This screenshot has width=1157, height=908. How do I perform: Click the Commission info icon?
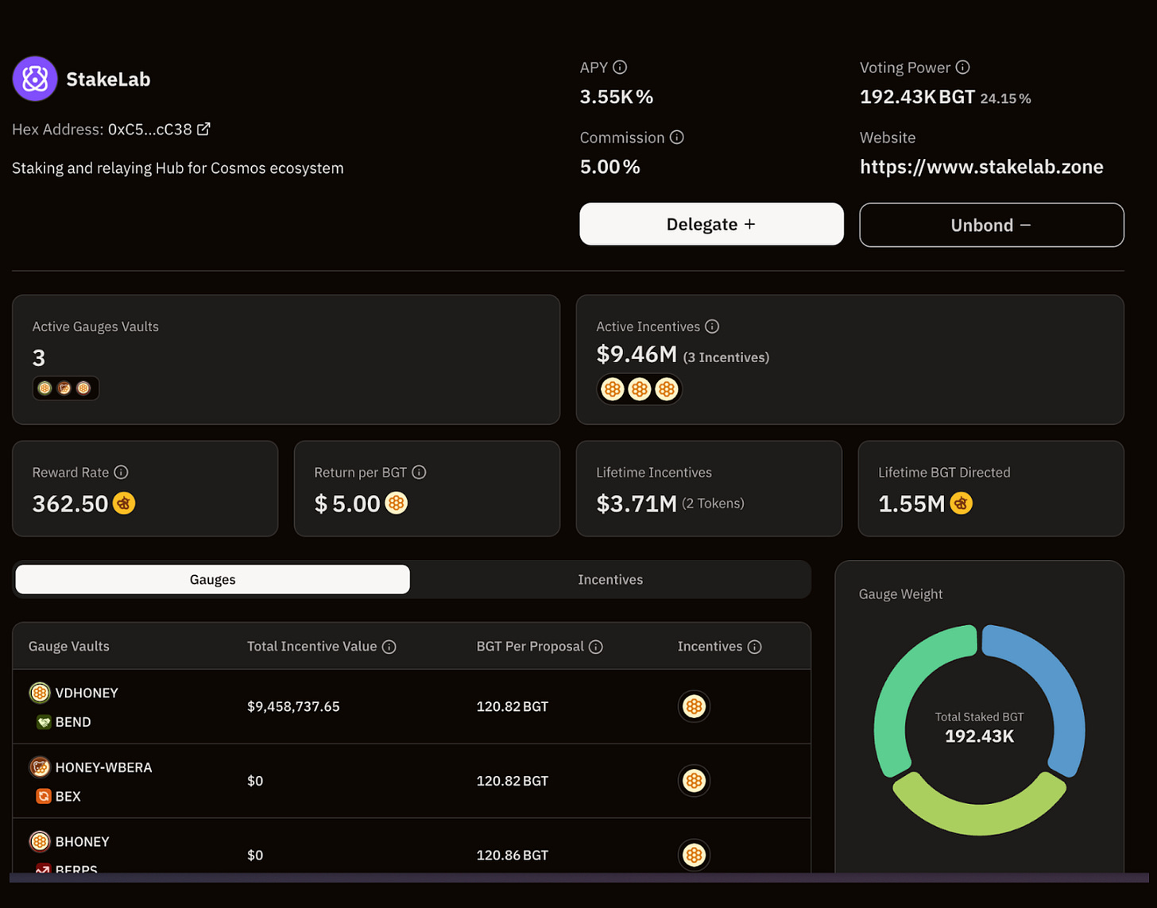pos(677,137)
